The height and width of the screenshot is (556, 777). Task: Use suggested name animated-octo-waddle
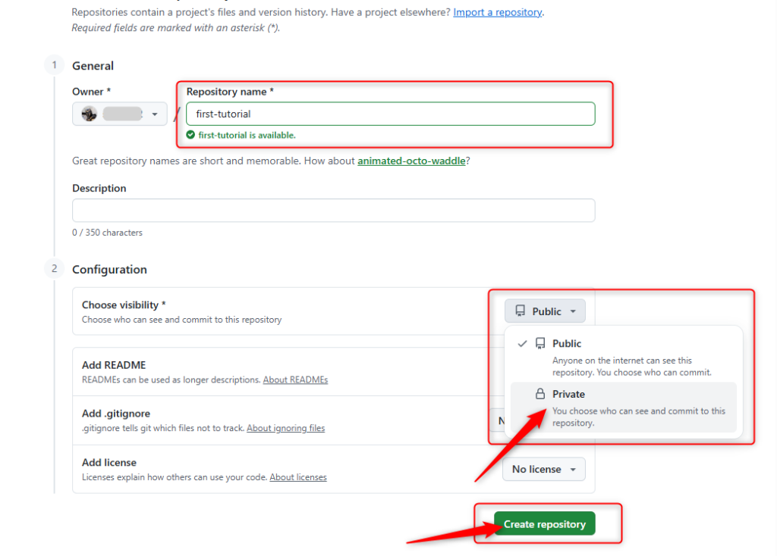(411, 161)
